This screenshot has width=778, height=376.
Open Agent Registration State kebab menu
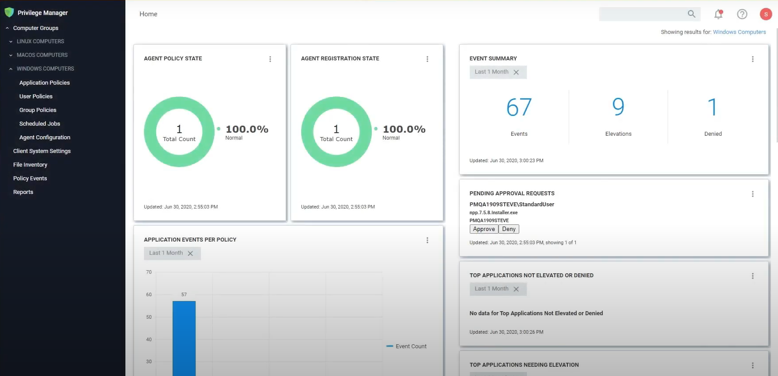click(427, 59)
